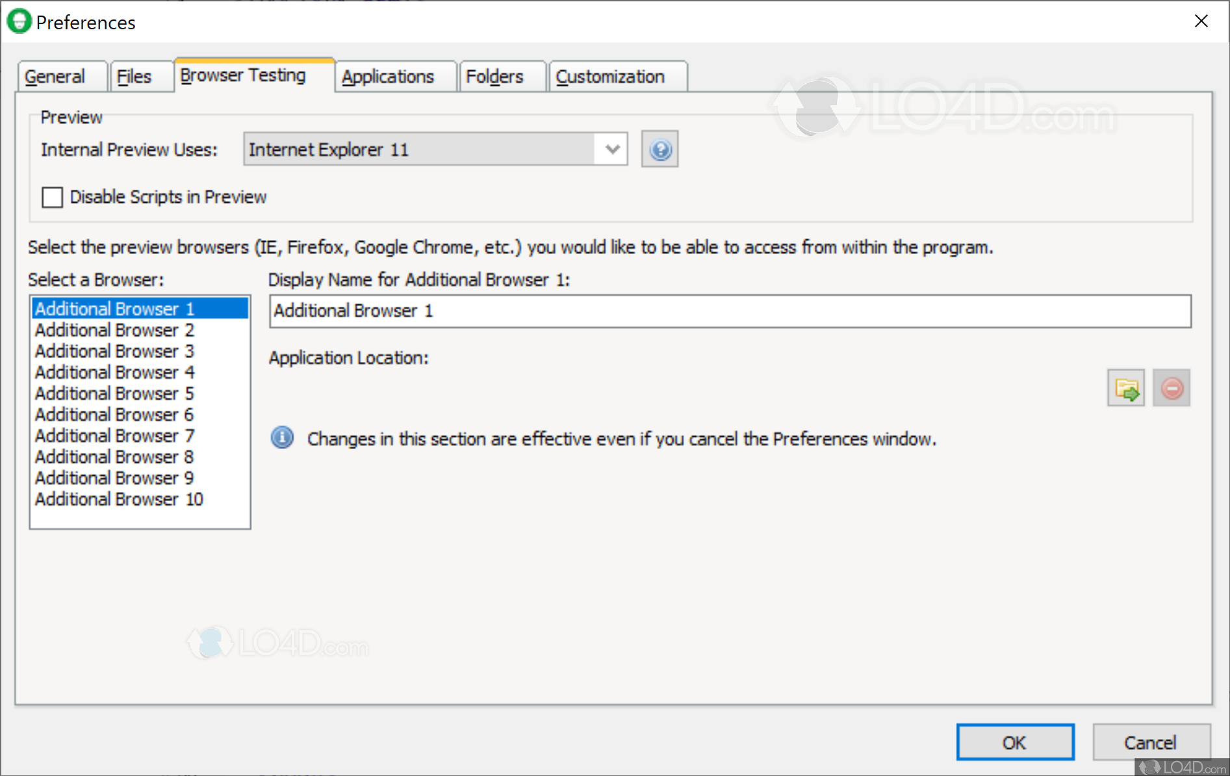Open the Folders tab
The image size is (1230, 776).
[494, 77]
